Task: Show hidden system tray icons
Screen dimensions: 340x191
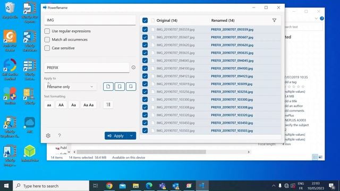Action: click(274, 186)
